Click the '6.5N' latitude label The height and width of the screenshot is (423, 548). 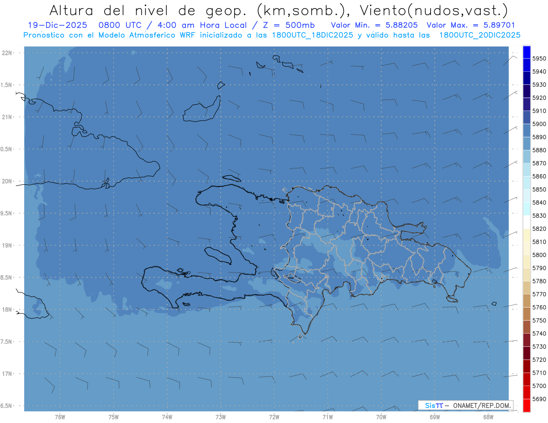coord(6,406)
